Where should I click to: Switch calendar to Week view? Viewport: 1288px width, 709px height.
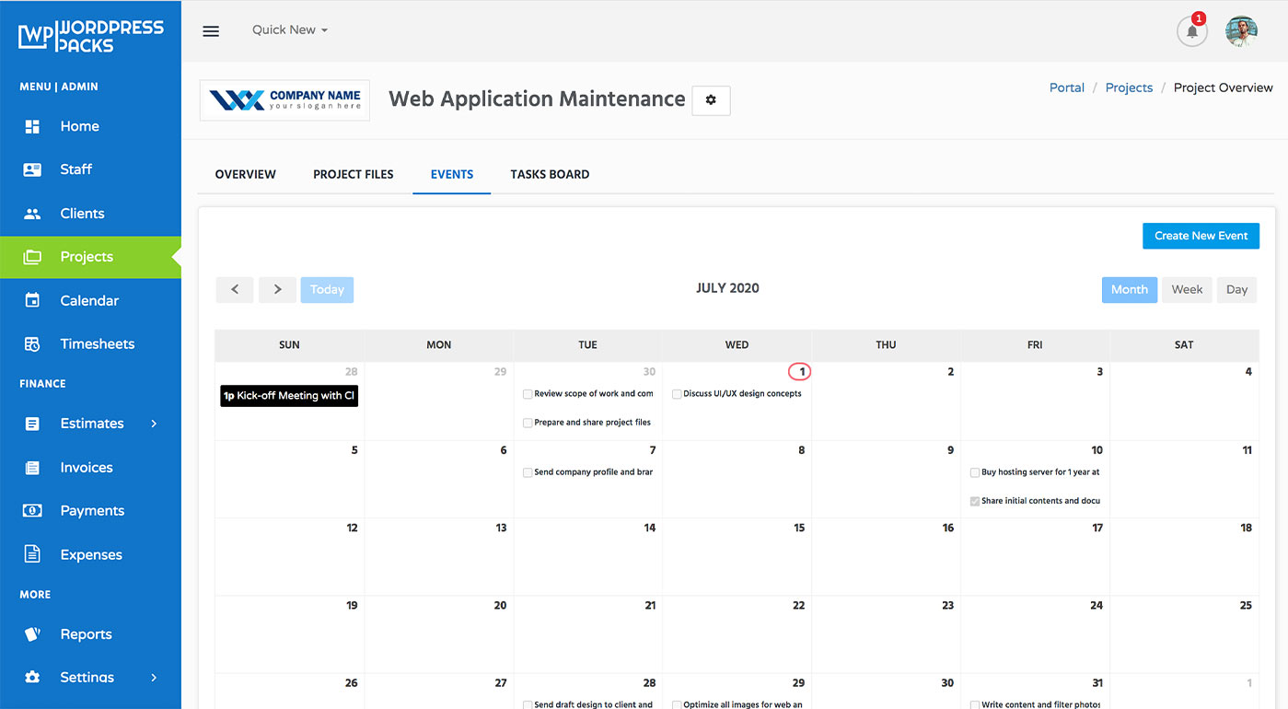pos(1187,289)
